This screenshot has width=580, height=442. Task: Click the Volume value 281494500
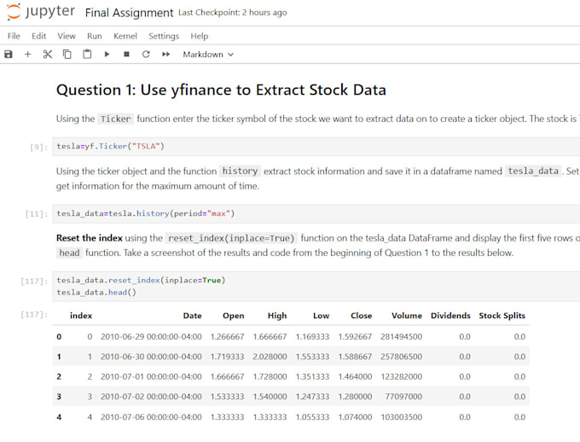click(x=402, y=337)
